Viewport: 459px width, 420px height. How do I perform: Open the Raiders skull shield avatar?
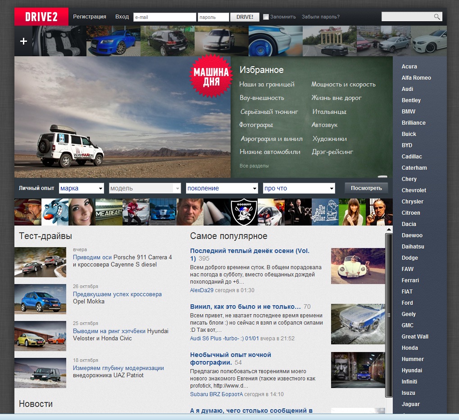(x=244, y=212)
